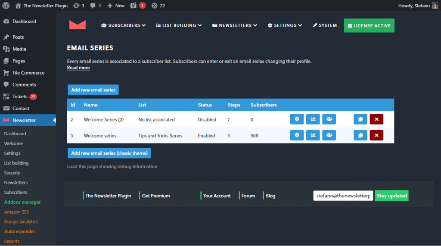
Task: Open Google Analytics submenu item
Action: (x=21, y=222)
